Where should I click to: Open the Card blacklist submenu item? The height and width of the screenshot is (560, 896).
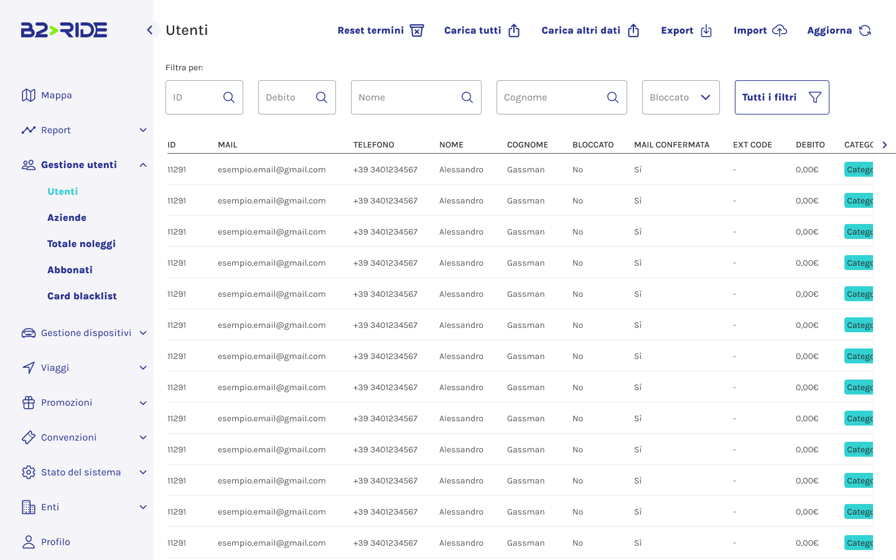82,296
